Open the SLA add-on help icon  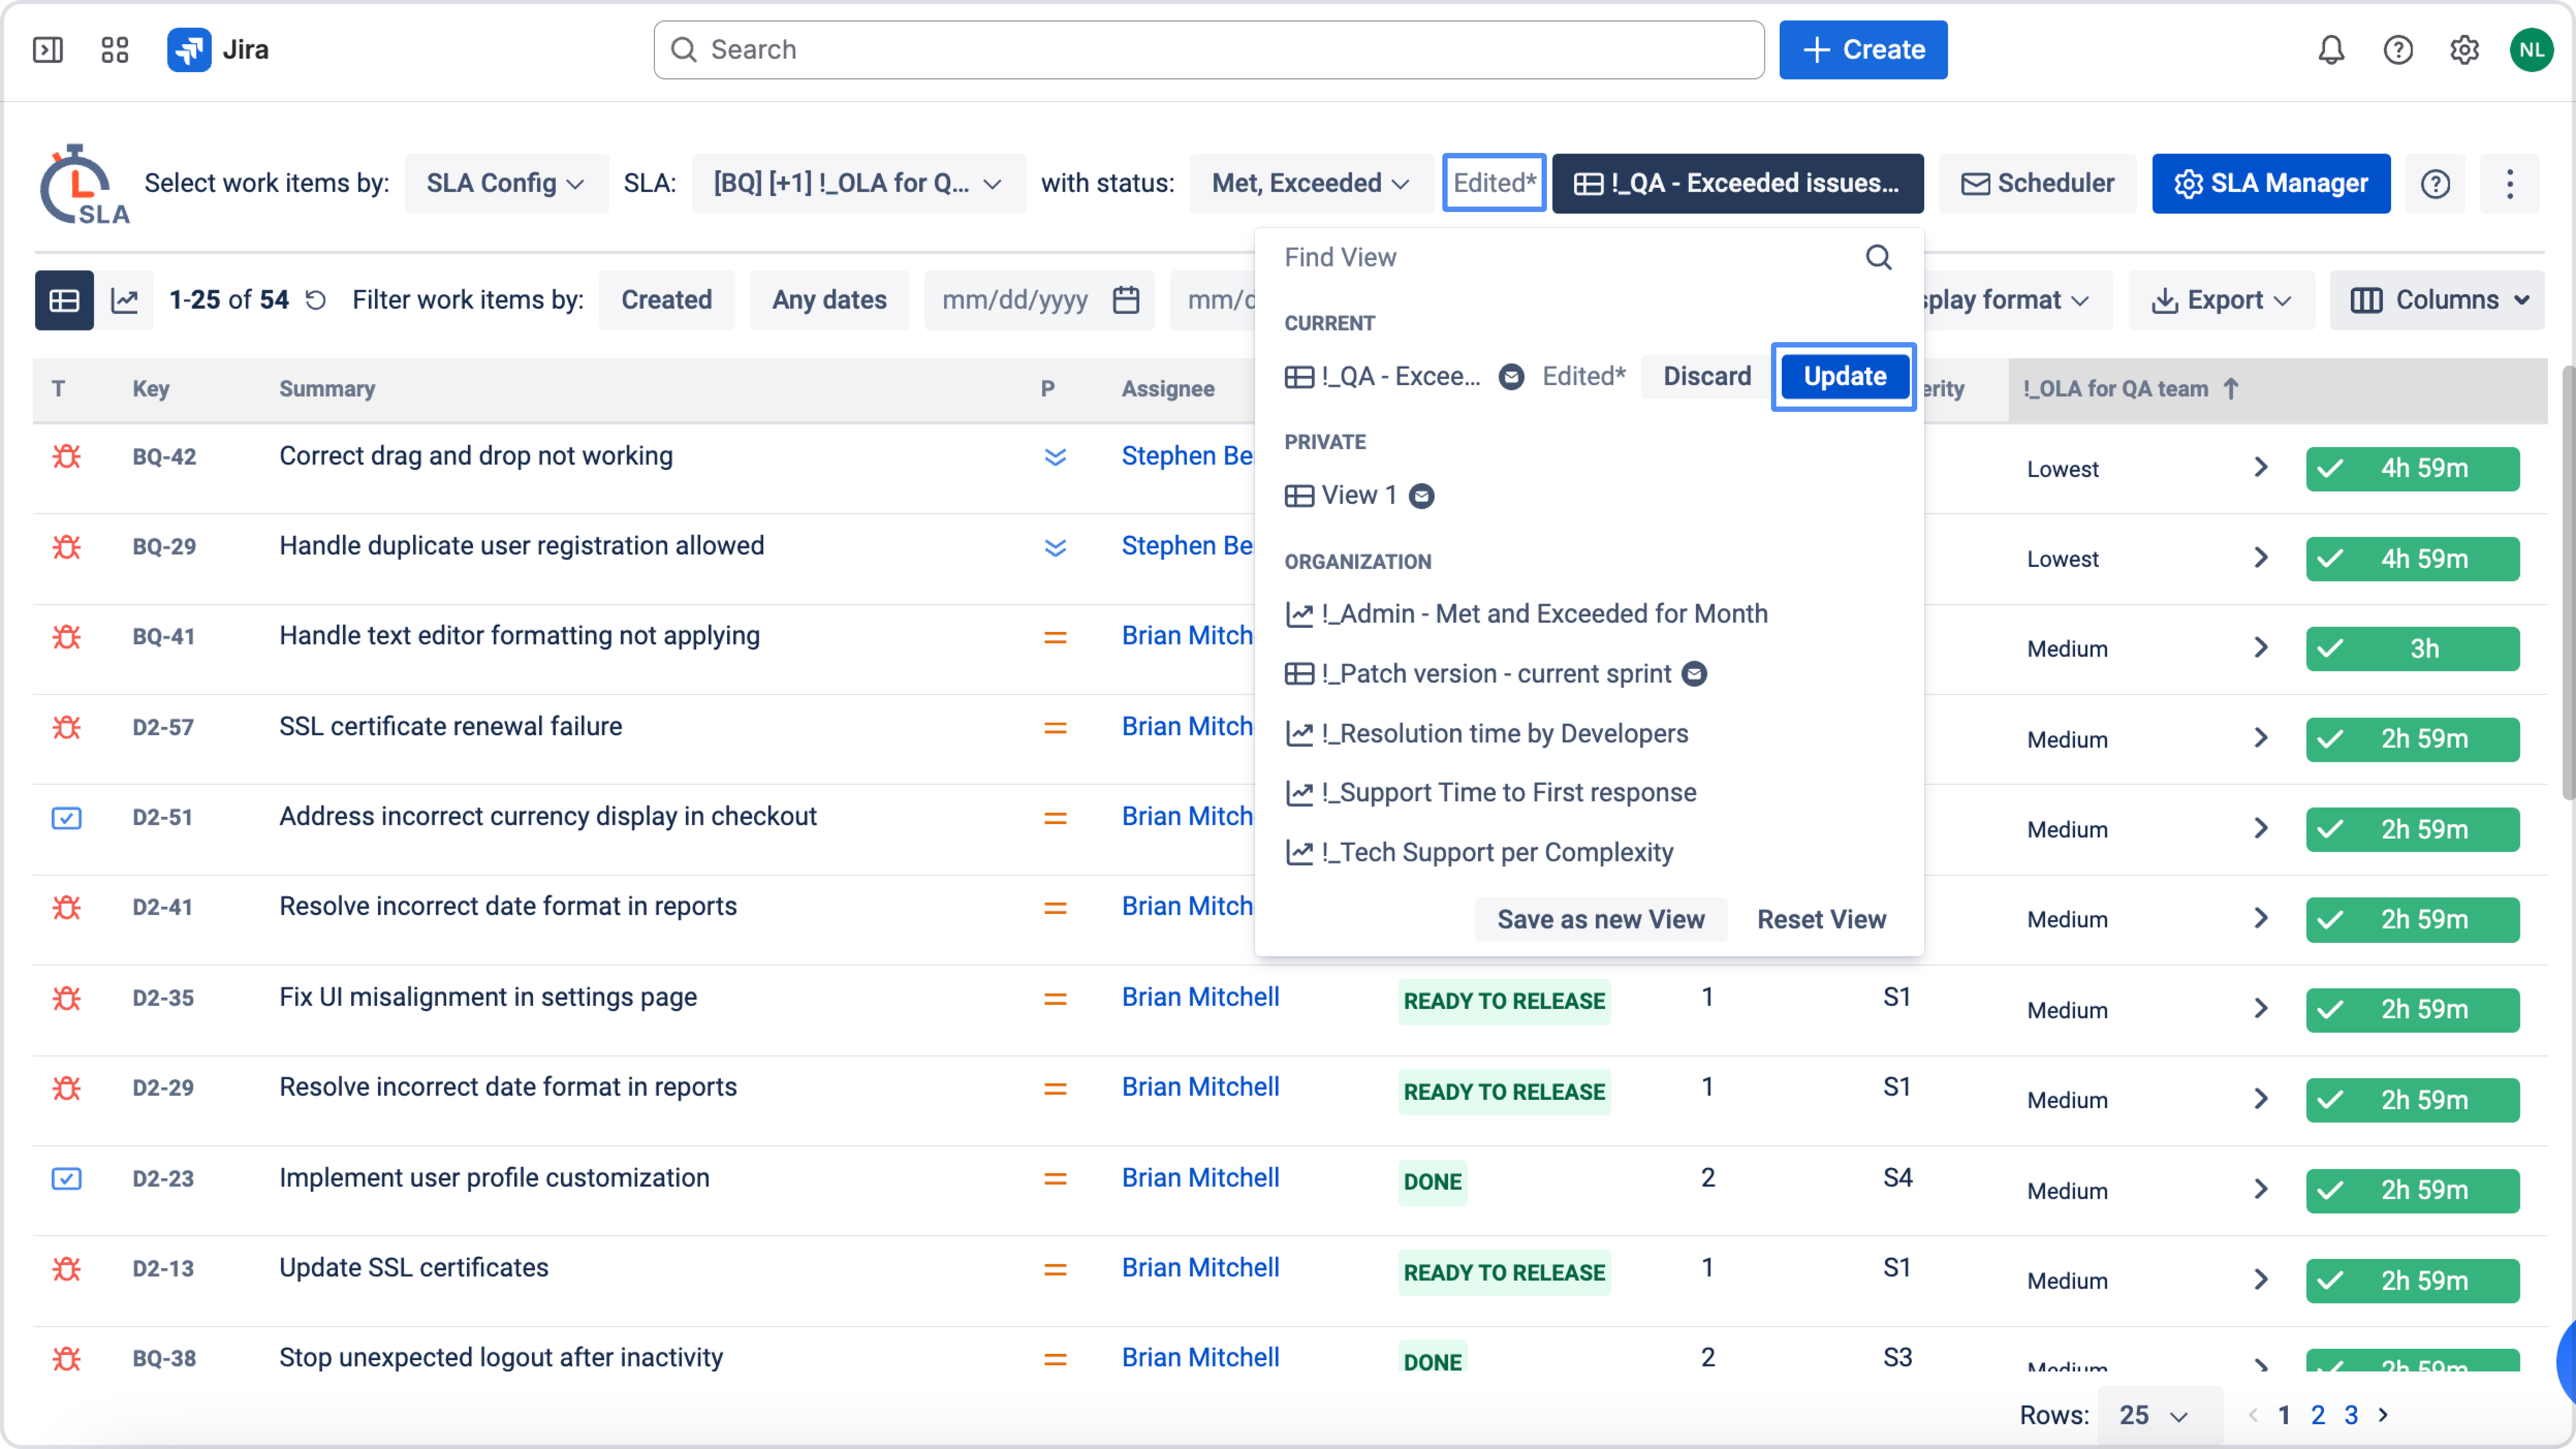click(x=2435, y=184)
